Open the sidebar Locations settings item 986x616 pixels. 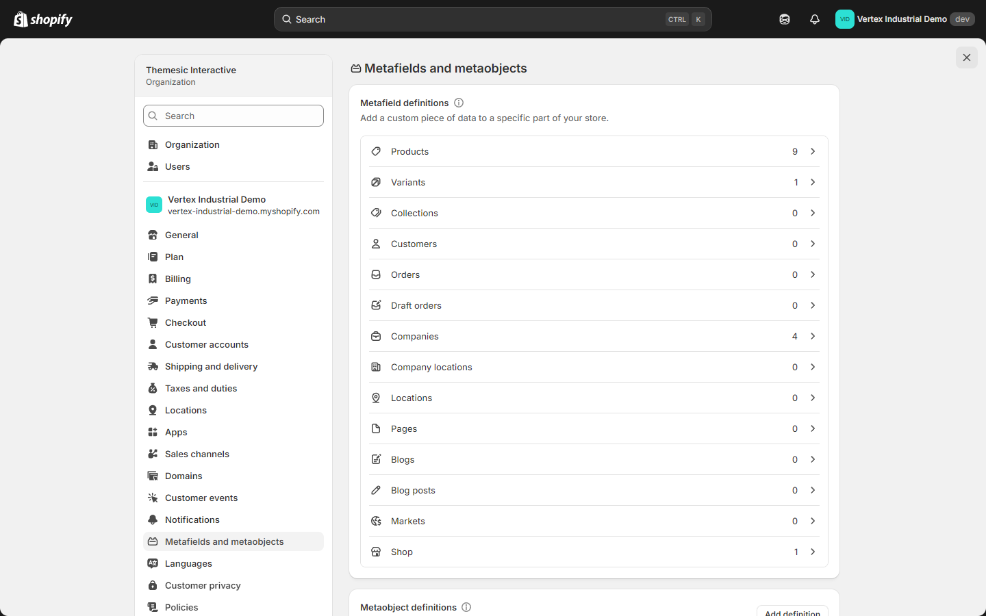[x=233, y=410]
